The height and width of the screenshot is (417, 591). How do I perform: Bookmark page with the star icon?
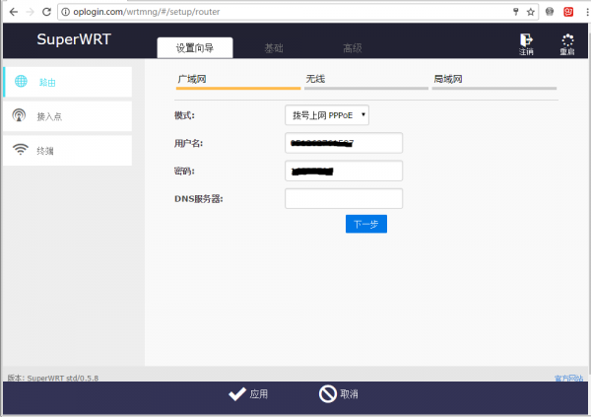tap(531, 12)
